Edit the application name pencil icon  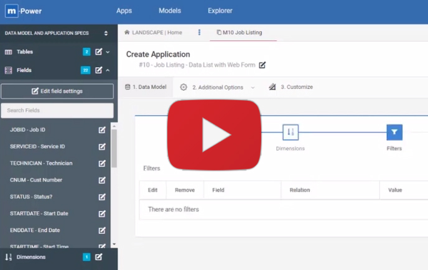pyautogui.click(x=263, y=65)
